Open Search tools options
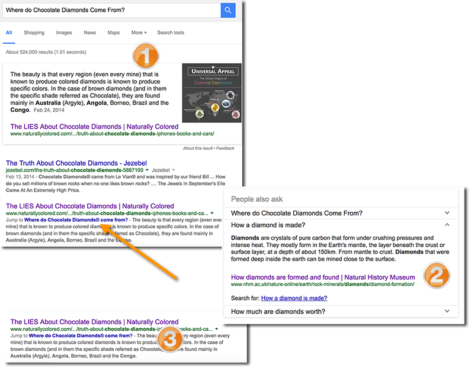 [x=171, y=33]
